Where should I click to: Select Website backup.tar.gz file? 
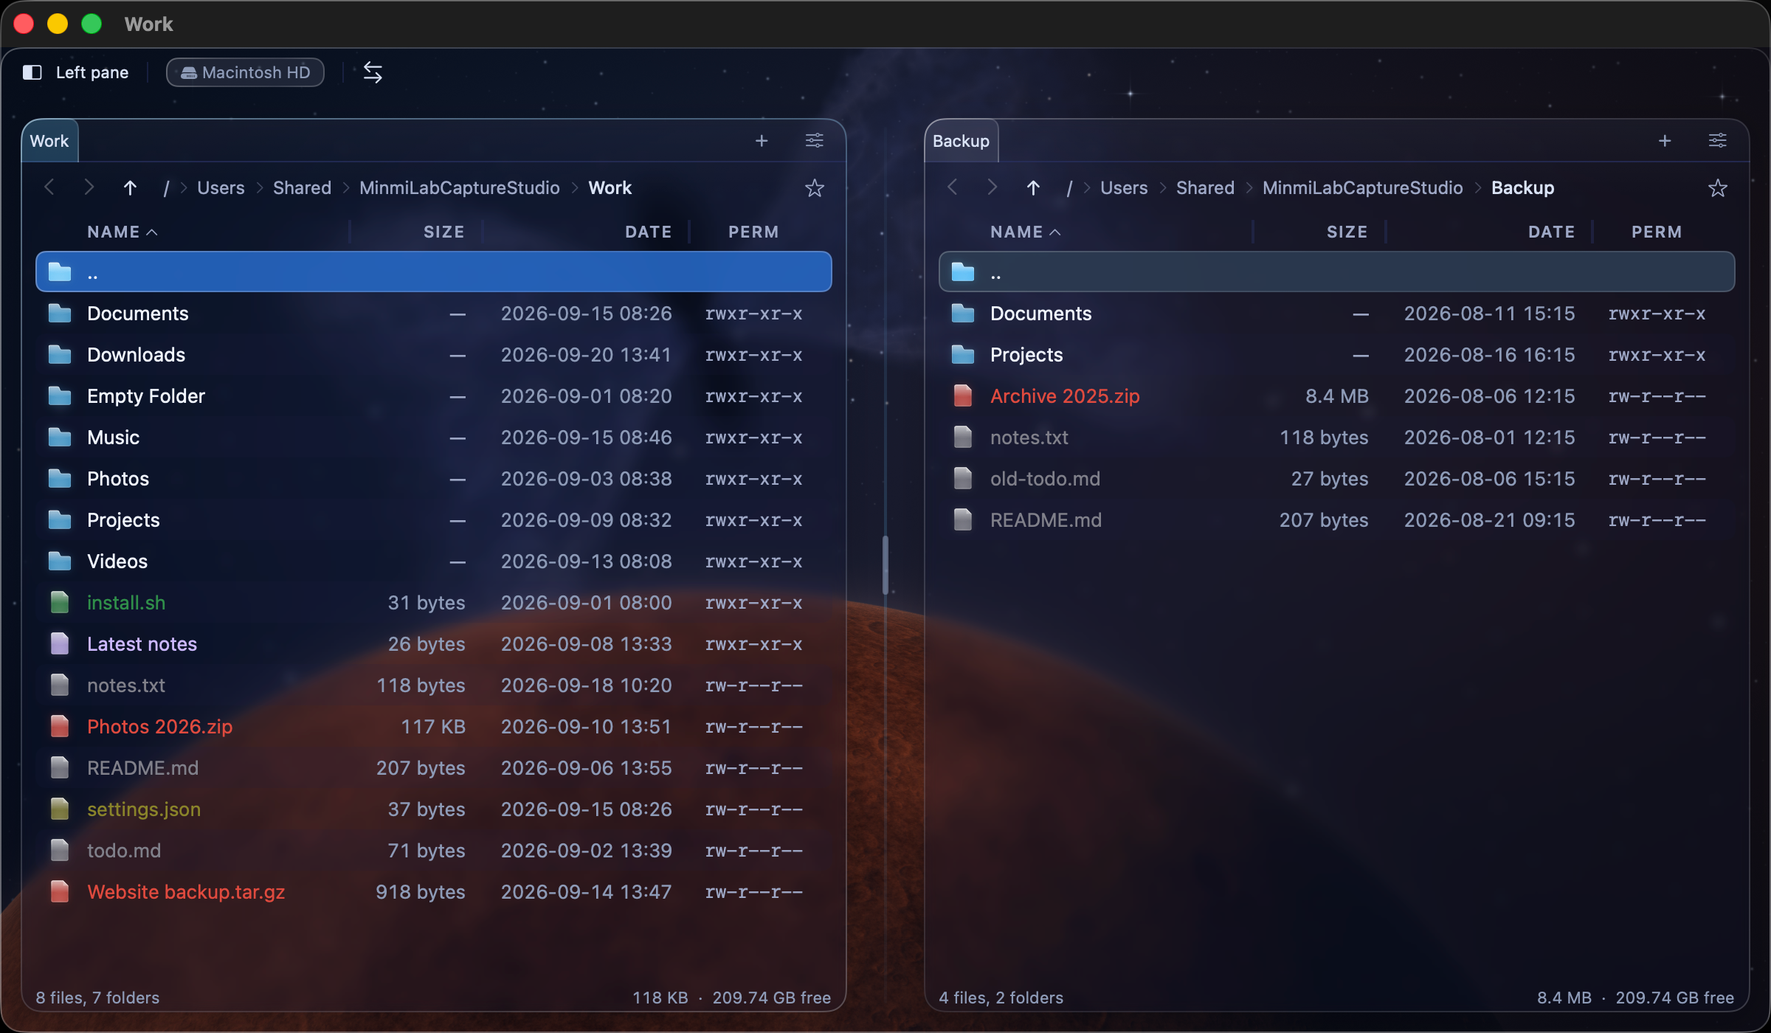point(434,892)
